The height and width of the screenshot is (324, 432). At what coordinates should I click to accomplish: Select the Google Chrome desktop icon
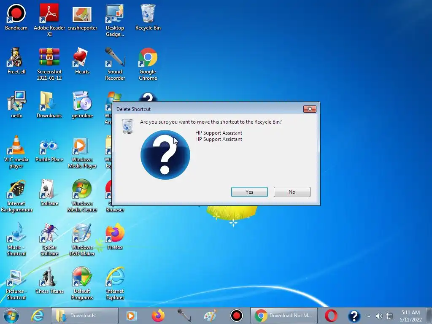coord(148,64)
